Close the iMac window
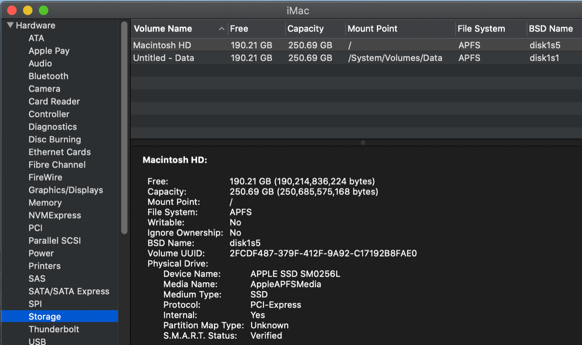Image resolution: width=582 pixels, height=345 pixels. [12, 10]
